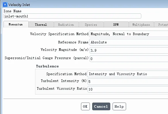Screen dimensions: 168x114
Task: Open the Potential tab
Action: [x=161, y=25]
